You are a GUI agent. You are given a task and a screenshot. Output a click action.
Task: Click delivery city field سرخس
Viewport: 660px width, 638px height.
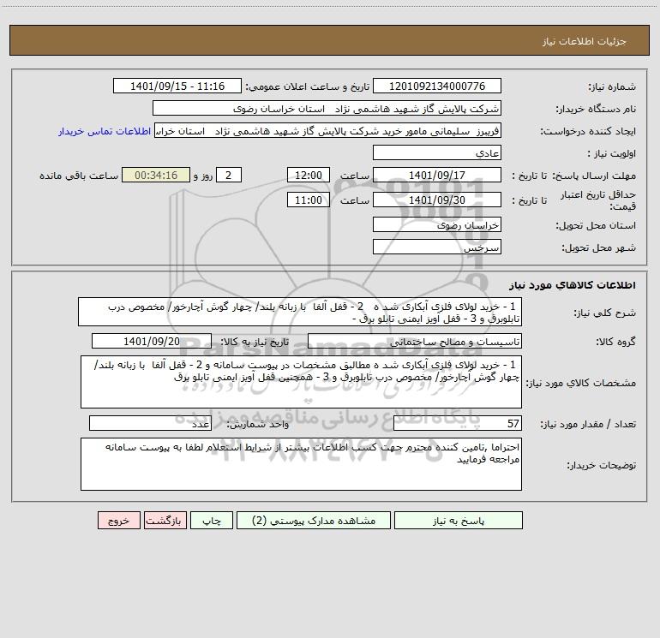[437, 247]
